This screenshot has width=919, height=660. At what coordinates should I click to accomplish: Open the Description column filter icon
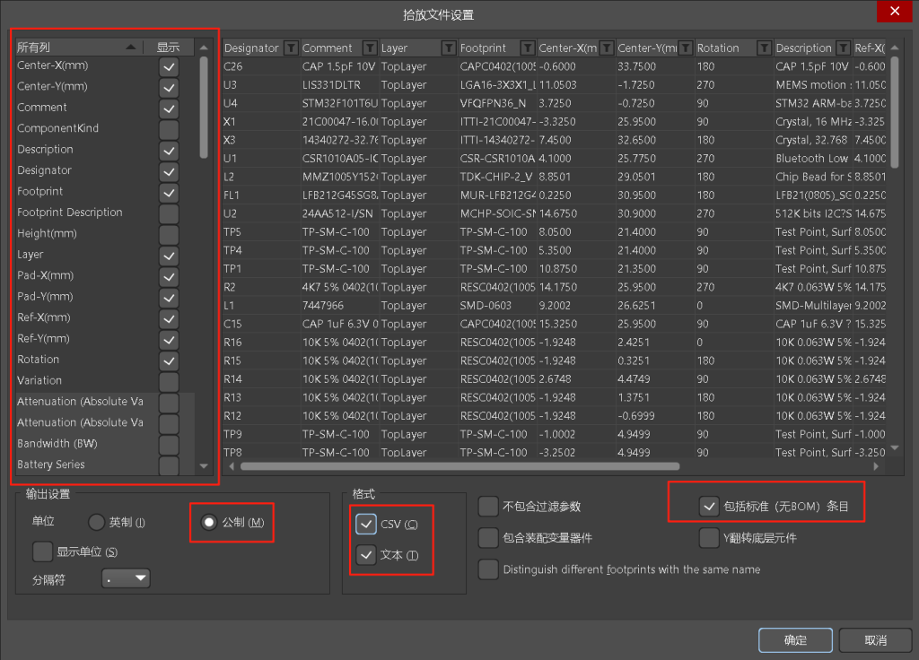pos(843,48)
